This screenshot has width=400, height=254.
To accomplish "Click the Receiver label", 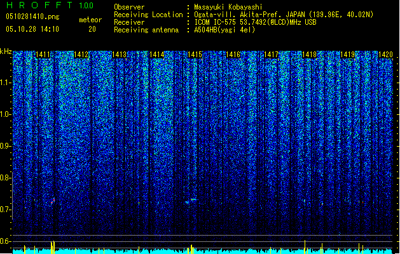I will pyautogui.click(x=129, y=22).
